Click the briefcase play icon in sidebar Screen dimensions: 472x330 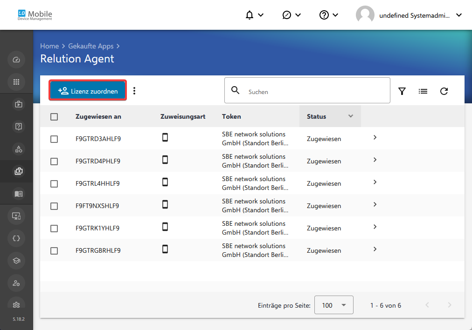coord(18,104)
